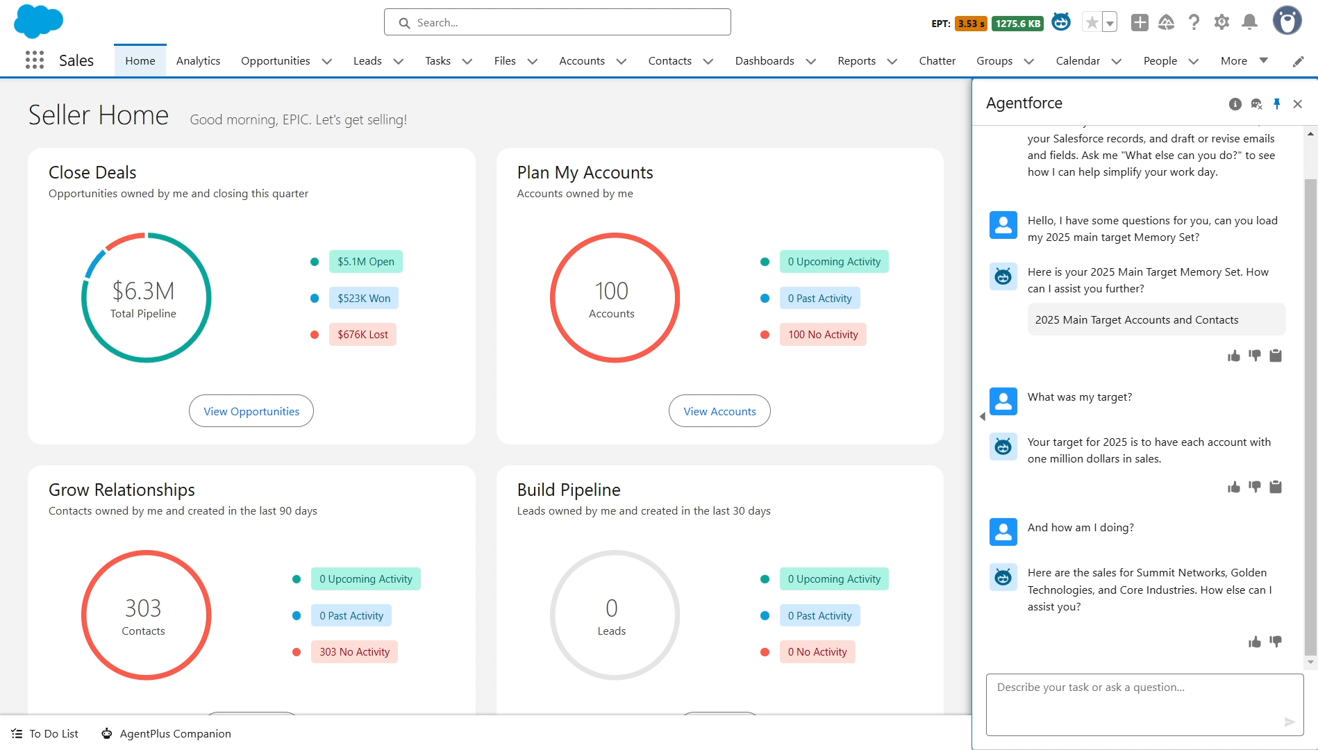Toggle the Agentforce panel pin
Viewport: 1318px width, 750px height.
[x=1276, y=104]
